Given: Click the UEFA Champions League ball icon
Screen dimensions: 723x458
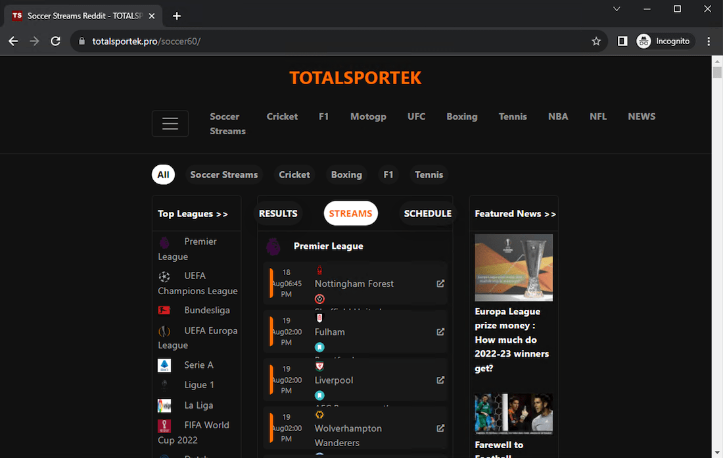Looking at the screenshot, I should click(164, 276).
